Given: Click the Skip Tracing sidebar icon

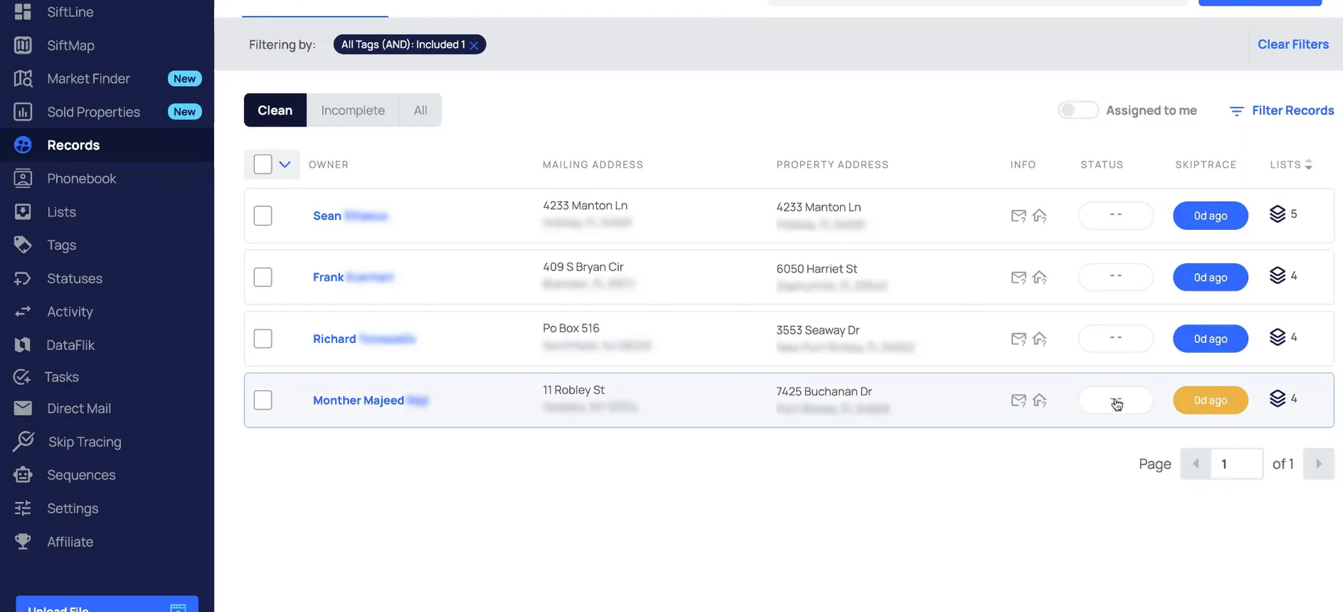Looking at the screenshot, I should tap(23, 442).
